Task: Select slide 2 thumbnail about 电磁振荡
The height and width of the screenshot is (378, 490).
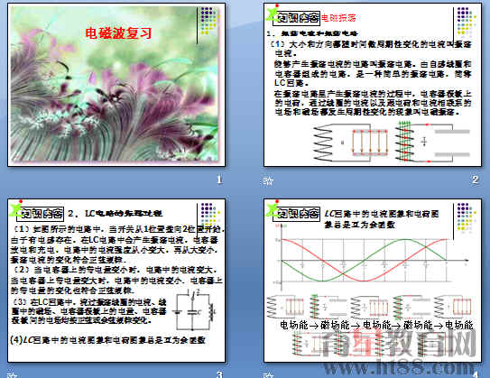Action: click(373, 85)
